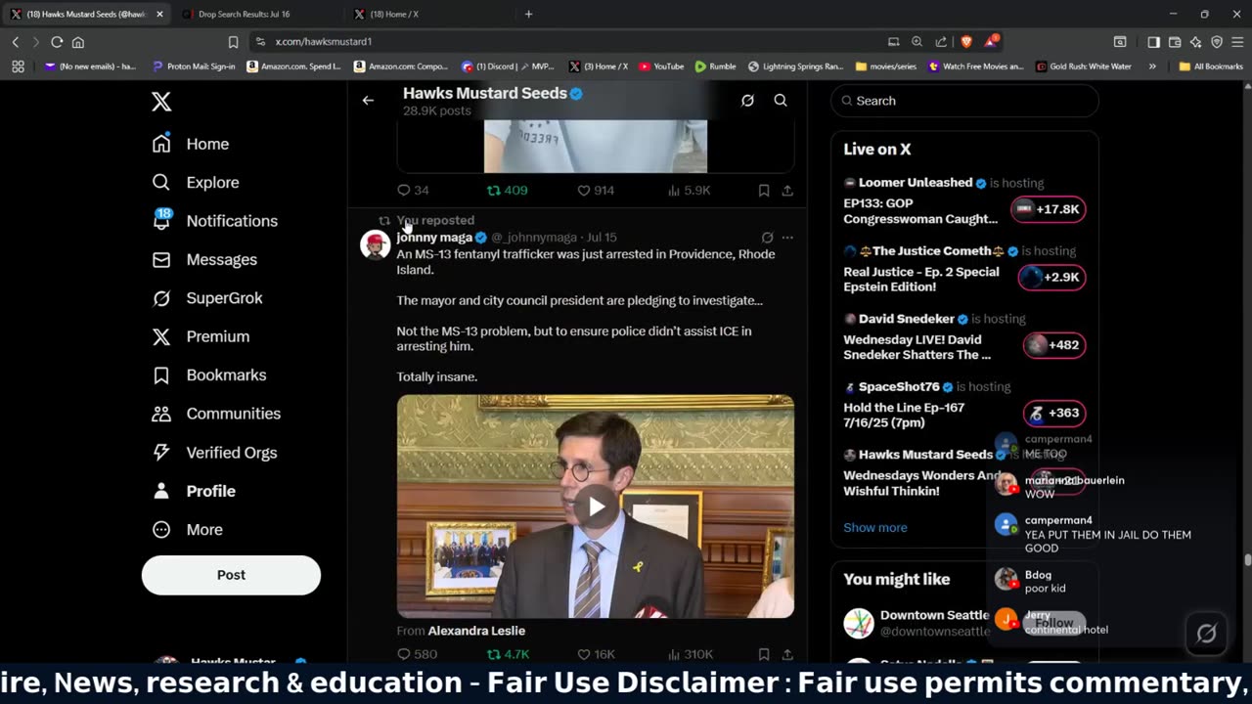Close the Hawks Mustard Seeds tab
The width and height of the screenshot is (1252, 704).
pyautogui.click(x=159, y=14)
